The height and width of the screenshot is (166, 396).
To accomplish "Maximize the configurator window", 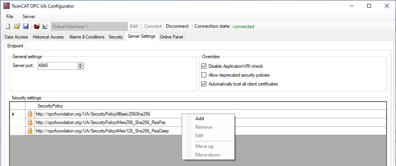I will pyautogui.click(x=369, y=6).
